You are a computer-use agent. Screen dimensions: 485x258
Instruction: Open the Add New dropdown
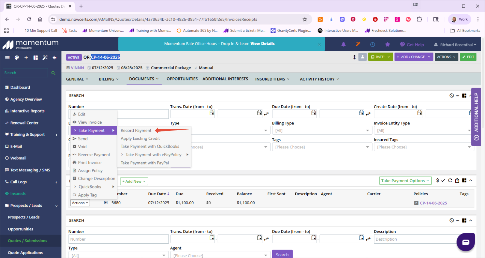click(x=134, y=181)
